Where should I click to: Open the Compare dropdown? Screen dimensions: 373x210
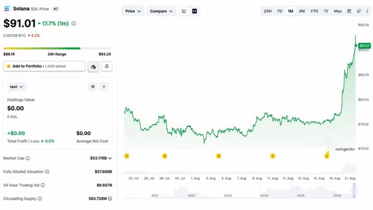tap(161, 11)
